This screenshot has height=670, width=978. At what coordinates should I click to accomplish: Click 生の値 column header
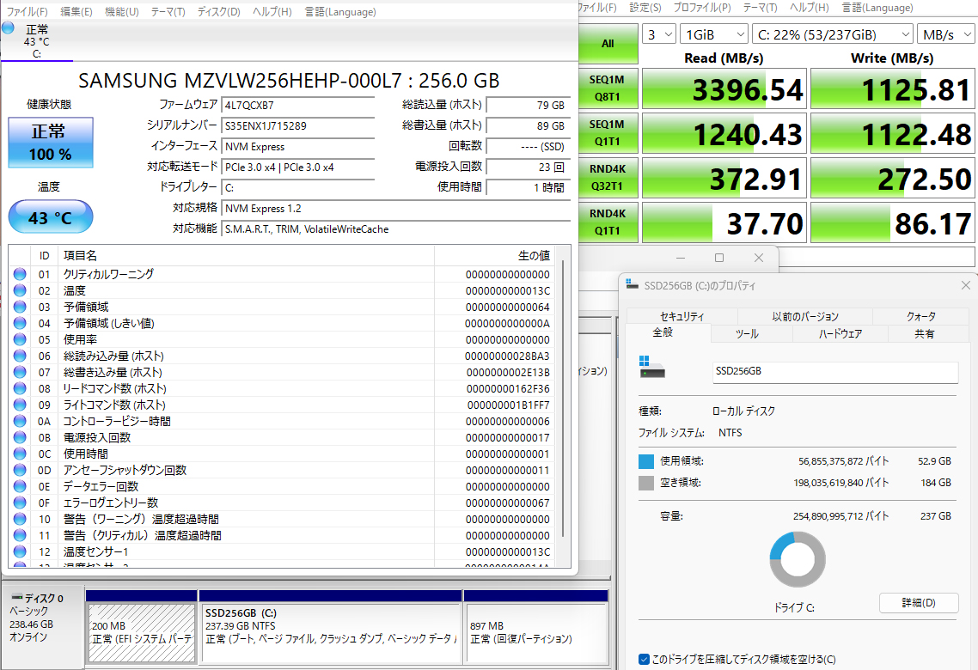[494, 255]
